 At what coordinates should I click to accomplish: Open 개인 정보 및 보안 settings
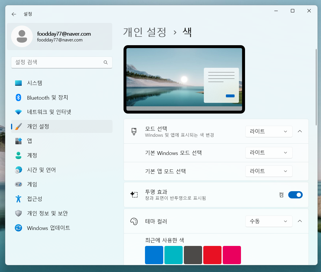(x=62, y=213)
